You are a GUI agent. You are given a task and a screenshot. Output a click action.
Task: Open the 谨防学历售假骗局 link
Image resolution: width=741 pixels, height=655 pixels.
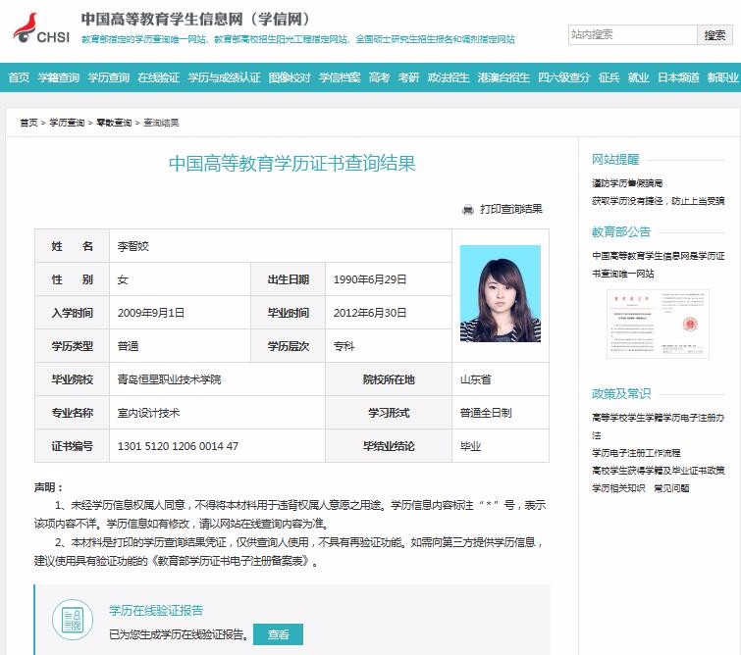point(627,183)
